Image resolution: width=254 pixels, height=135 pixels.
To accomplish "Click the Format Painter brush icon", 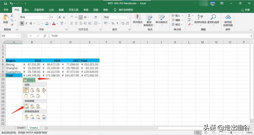I will click(x=12, y=25).
